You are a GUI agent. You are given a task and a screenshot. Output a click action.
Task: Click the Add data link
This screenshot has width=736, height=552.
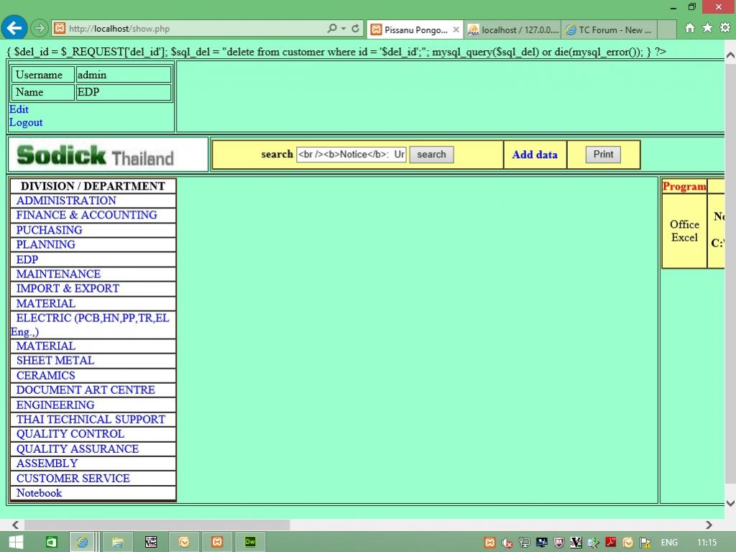point(535,155)
